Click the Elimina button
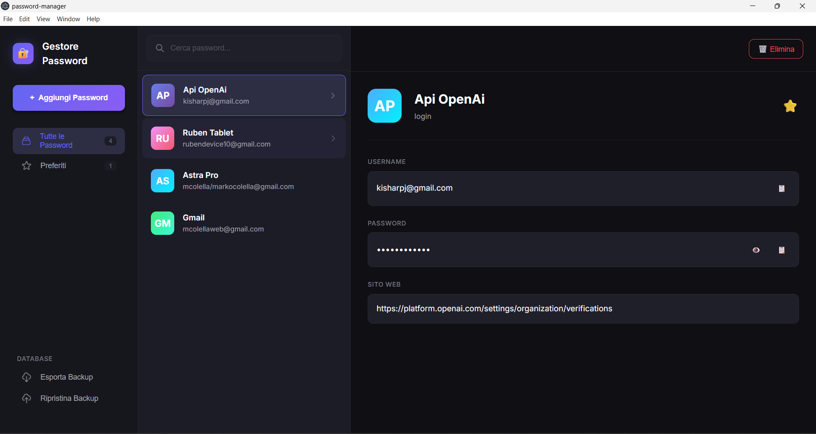This screenshot has height=434, width=816. (x=776, y=49)
